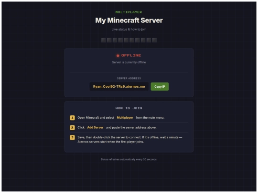The width and height of the screenshot is (258, 193).
Task: Click 'Status refreshes automatically every 30 seconds' note
Action: [129, 159]
